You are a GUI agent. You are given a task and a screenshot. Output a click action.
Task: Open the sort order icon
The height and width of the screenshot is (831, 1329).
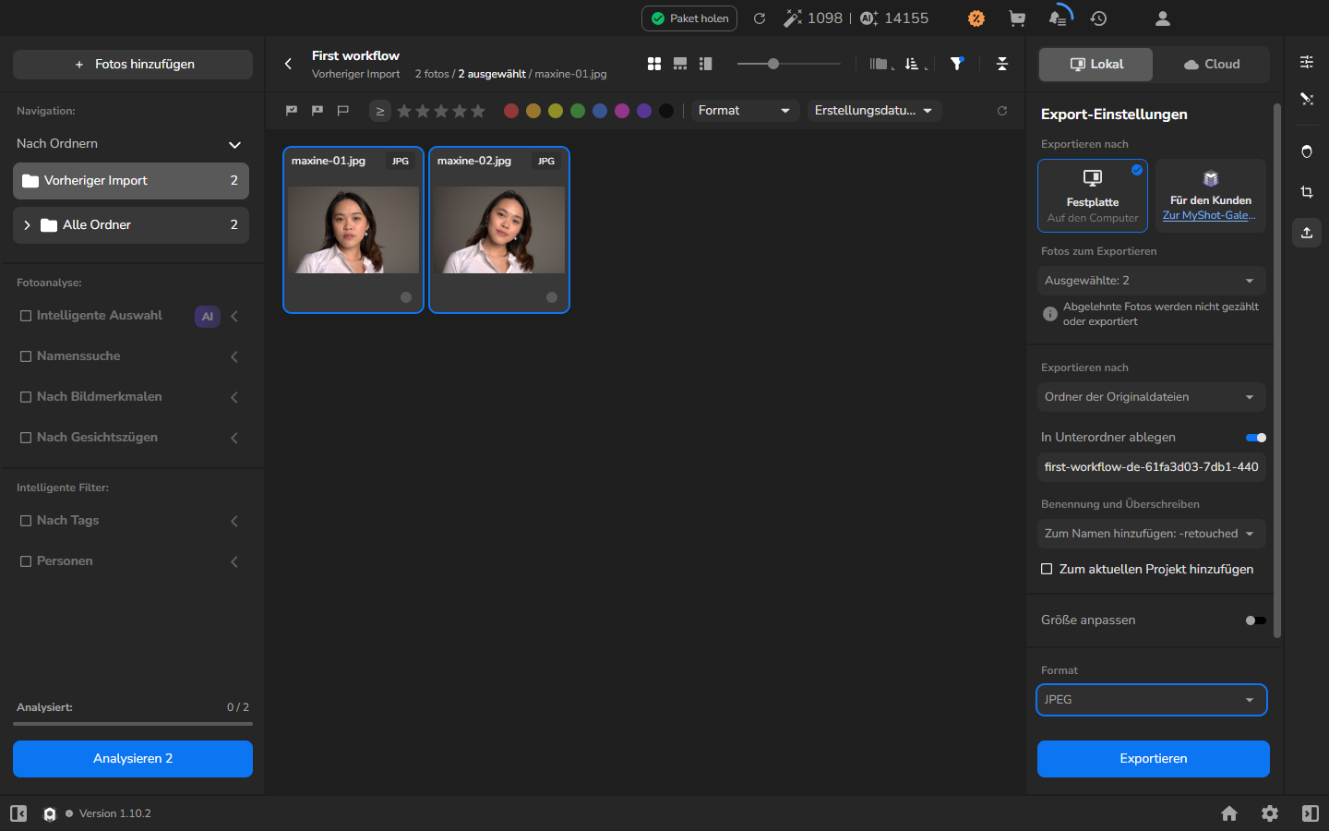click(914, 64)
